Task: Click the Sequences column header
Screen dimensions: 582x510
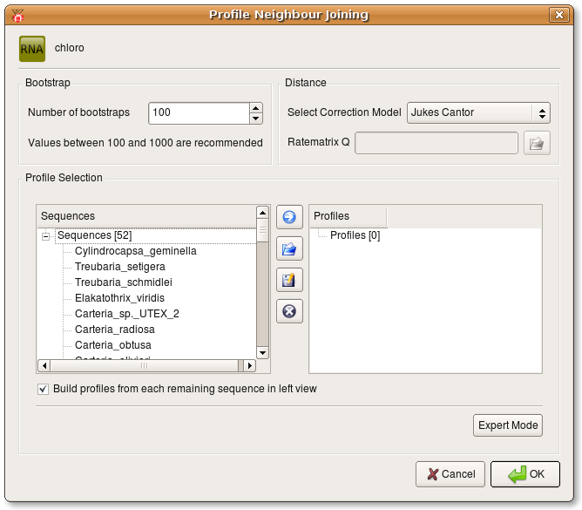Action: click(x=145, y=216)
